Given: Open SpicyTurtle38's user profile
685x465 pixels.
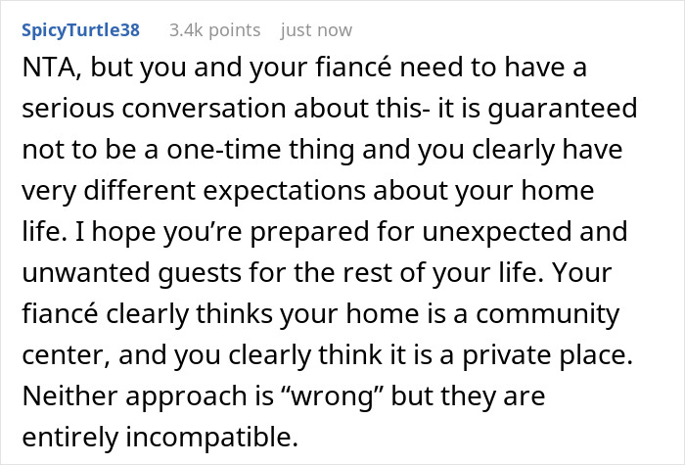Looking at the screenshot, I should coord(81,30).
